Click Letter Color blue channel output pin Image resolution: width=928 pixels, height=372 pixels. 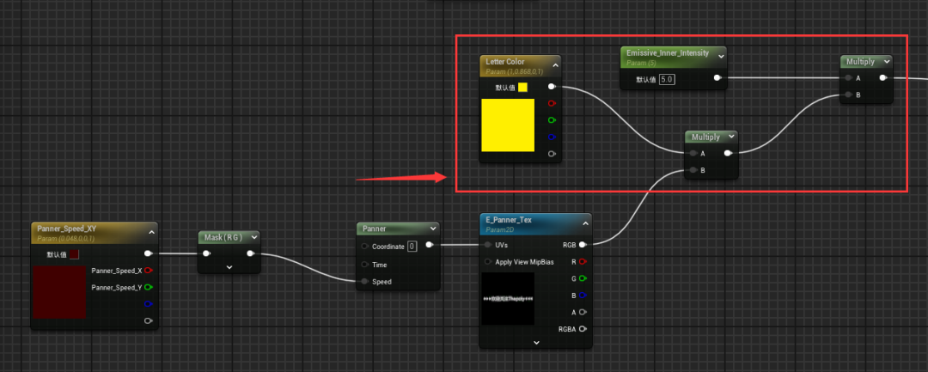tap(553, 137)
